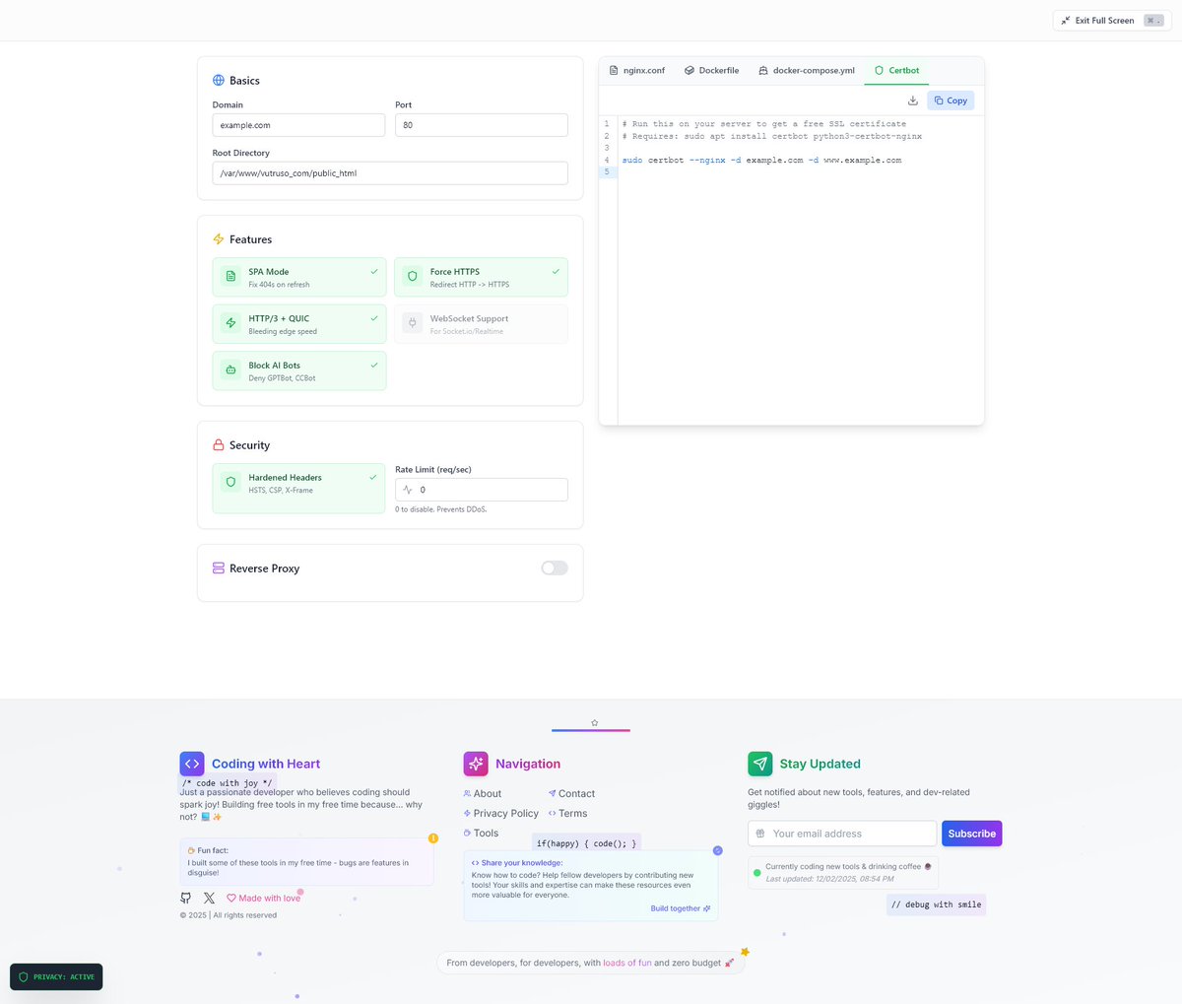Disable the SPA Mode feature
This screenshot has width=1182, height=1004.
point(299,277)
